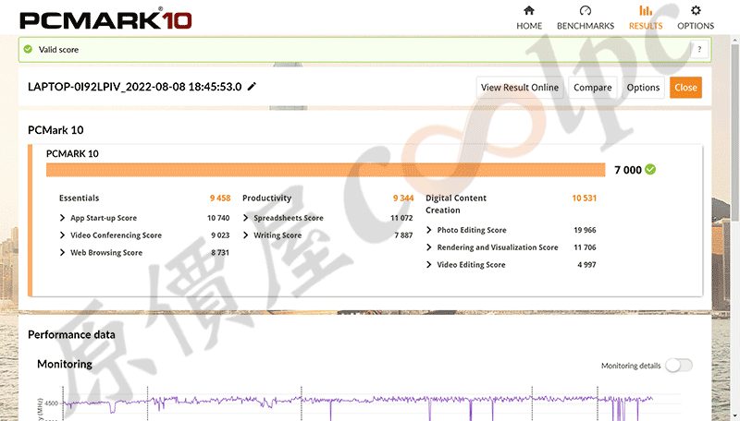Click Monitoring details label
740x421 pixels.
[x=631, y=366]
